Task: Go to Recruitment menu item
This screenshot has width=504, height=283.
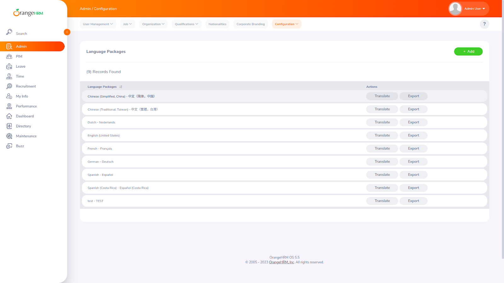Action: click(x=32, y=86)
